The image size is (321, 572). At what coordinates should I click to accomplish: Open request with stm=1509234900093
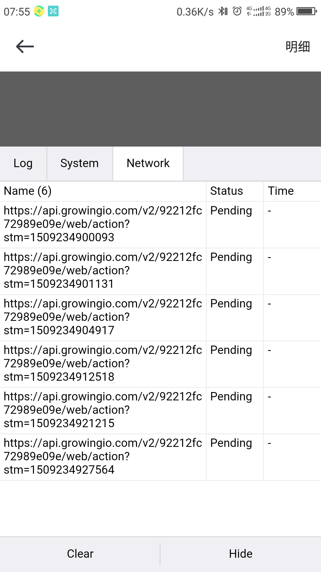point(160,225)
